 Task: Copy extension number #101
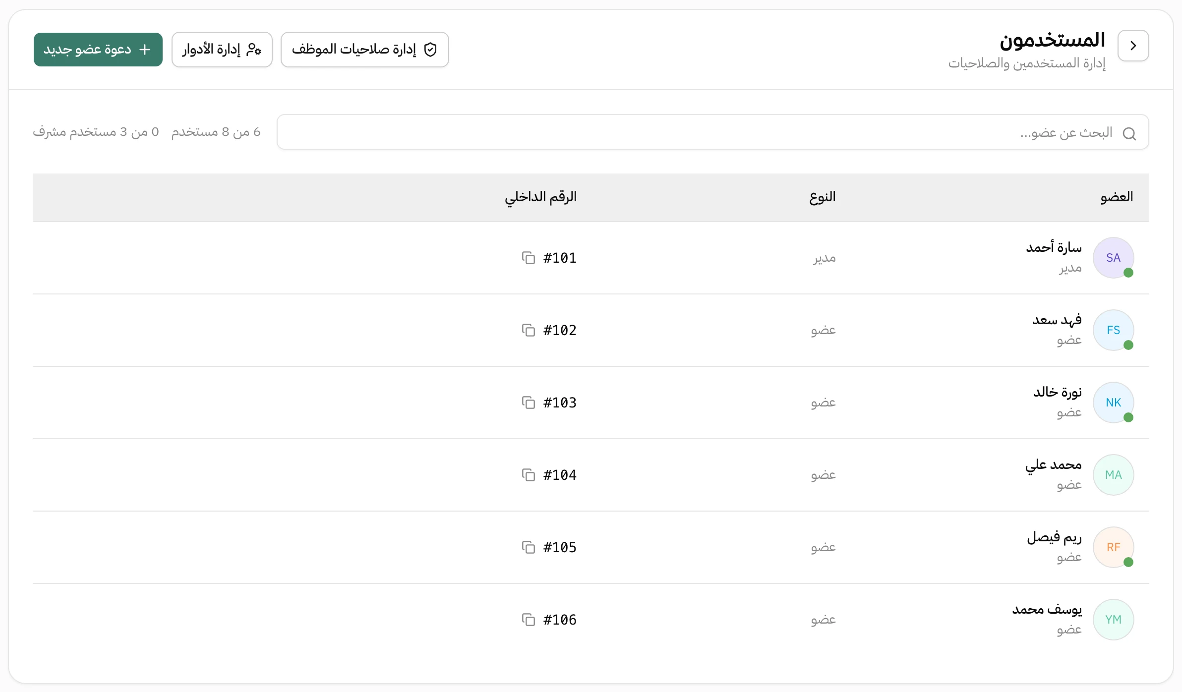529,258
